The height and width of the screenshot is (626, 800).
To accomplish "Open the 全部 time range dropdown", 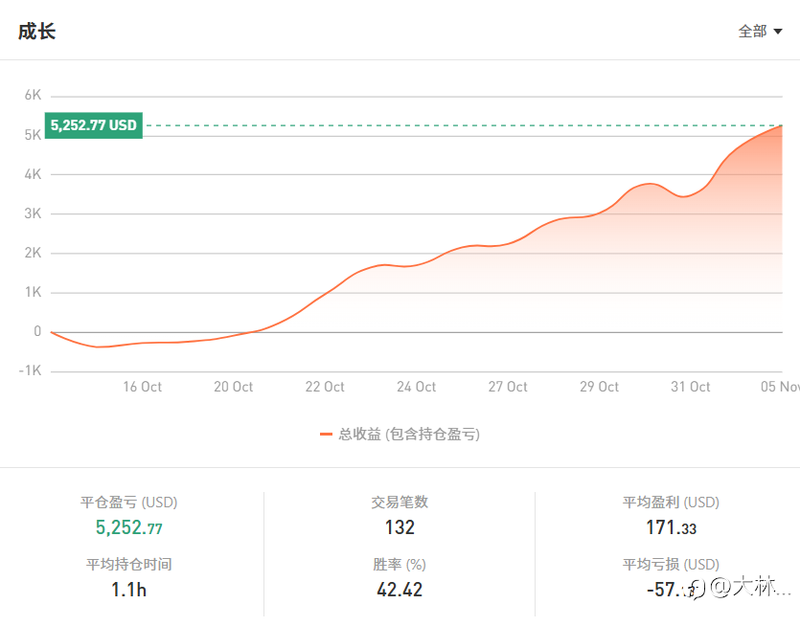I will (x=760, y=32).
